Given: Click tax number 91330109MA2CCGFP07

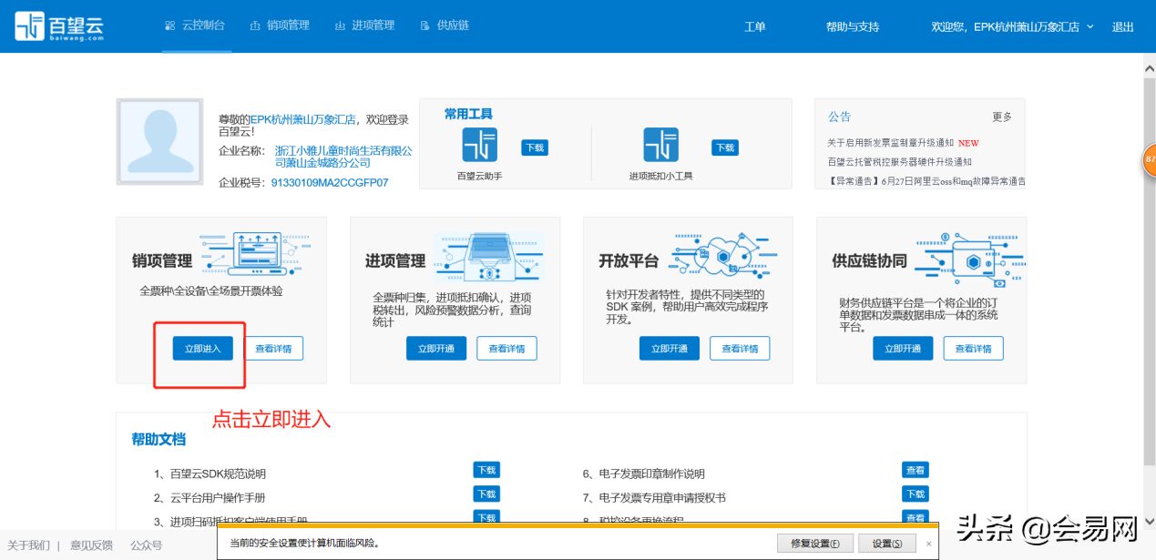Looking at the screenshot, I should click(x=330, y=183).
